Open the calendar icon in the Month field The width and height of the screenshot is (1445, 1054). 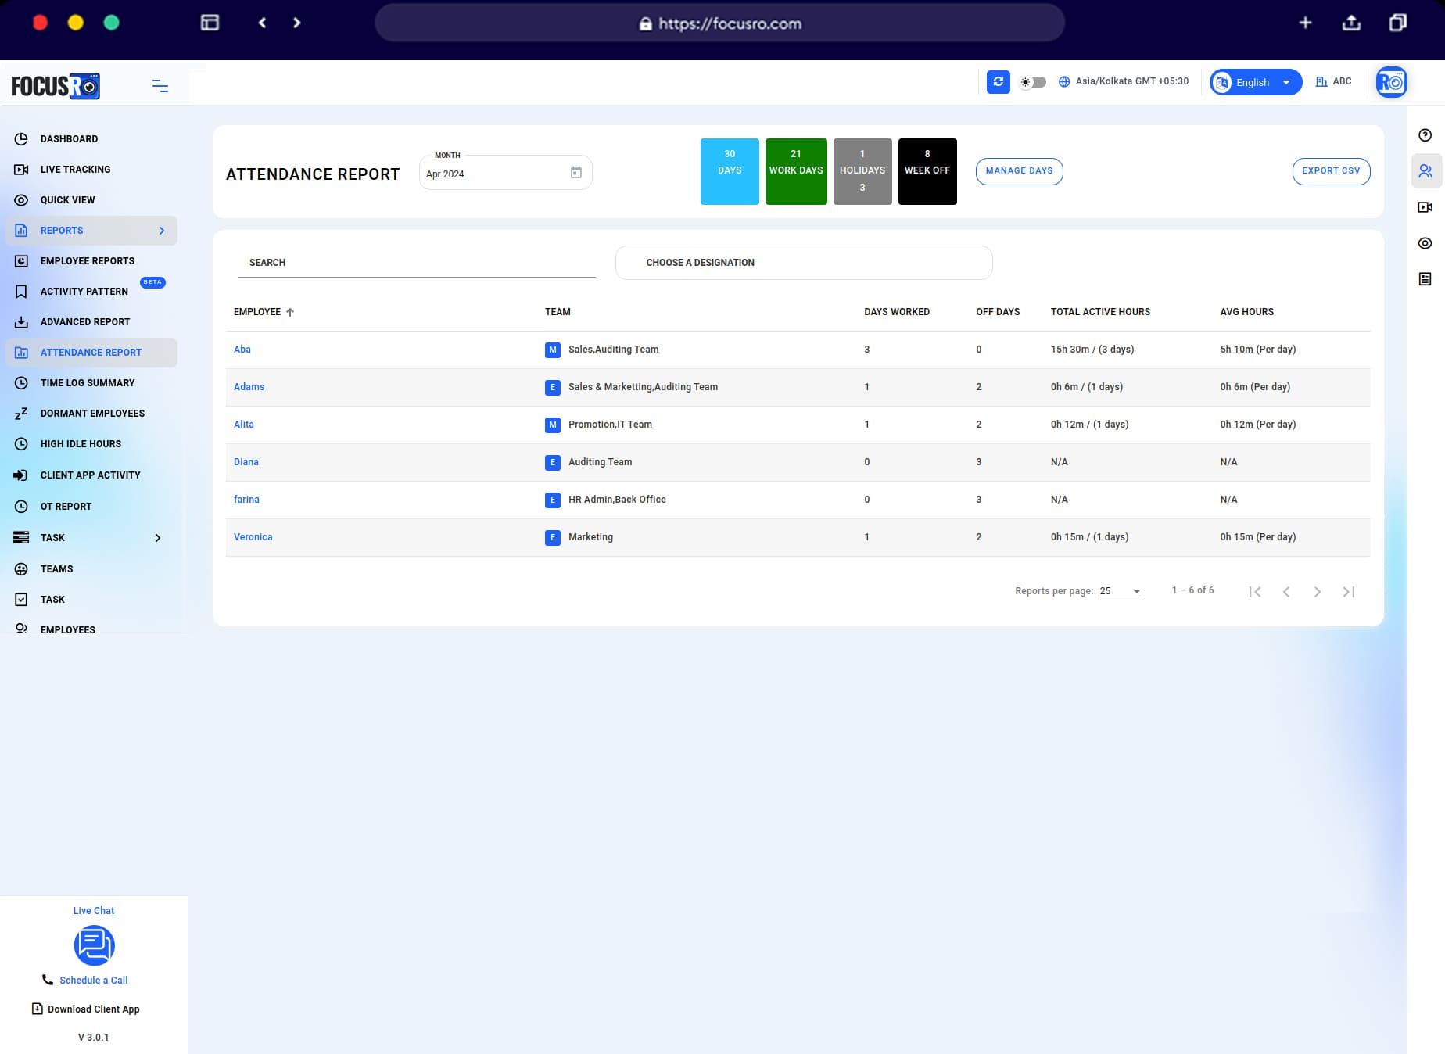coord(576,172)
